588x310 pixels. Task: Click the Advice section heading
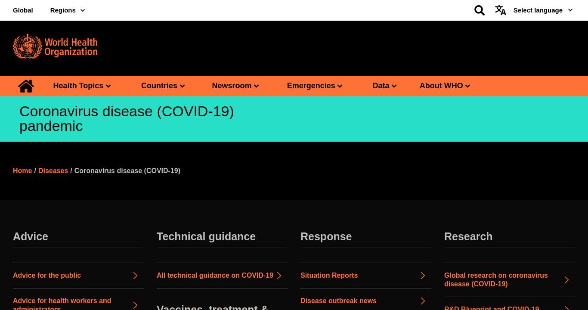pos(31,237)
